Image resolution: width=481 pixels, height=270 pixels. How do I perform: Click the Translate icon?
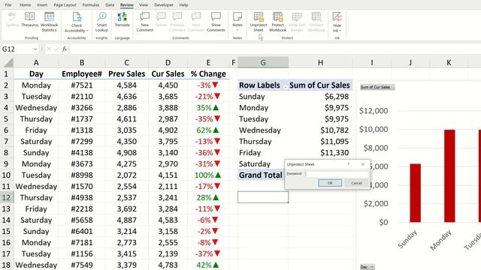tap(122, 19)
